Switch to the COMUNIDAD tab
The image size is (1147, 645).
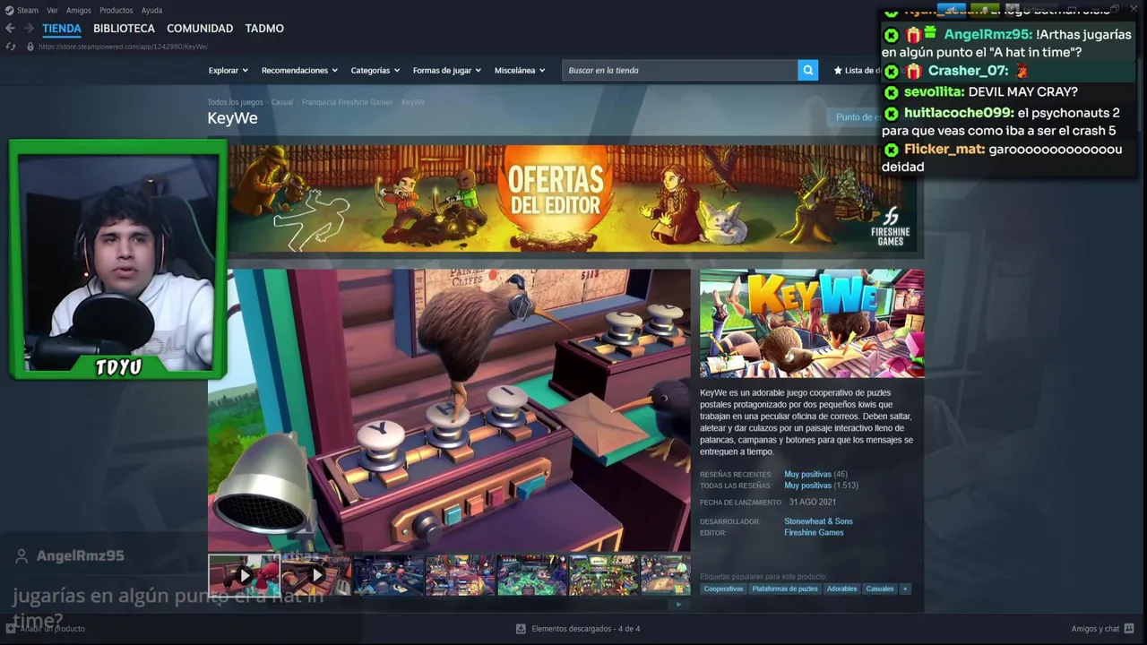[x=200, y=29]
